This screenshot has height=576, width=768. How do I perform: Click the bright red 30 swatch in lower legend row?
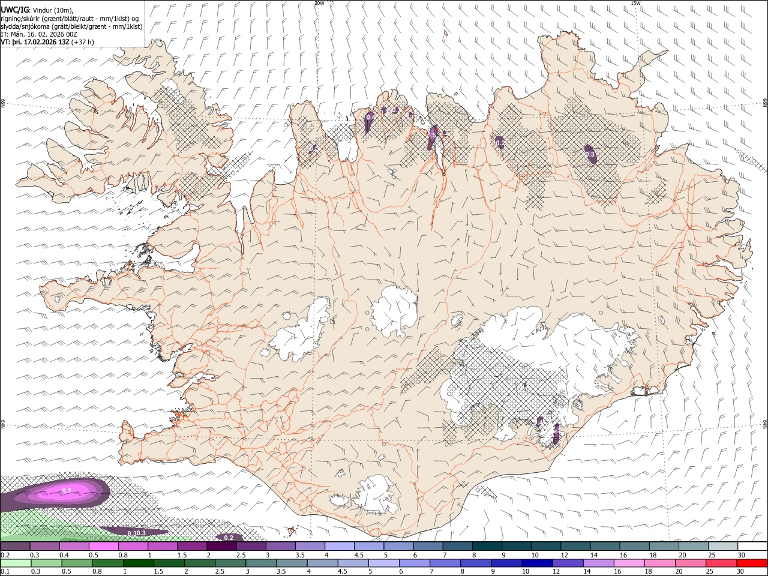click(x=752, y=563)
